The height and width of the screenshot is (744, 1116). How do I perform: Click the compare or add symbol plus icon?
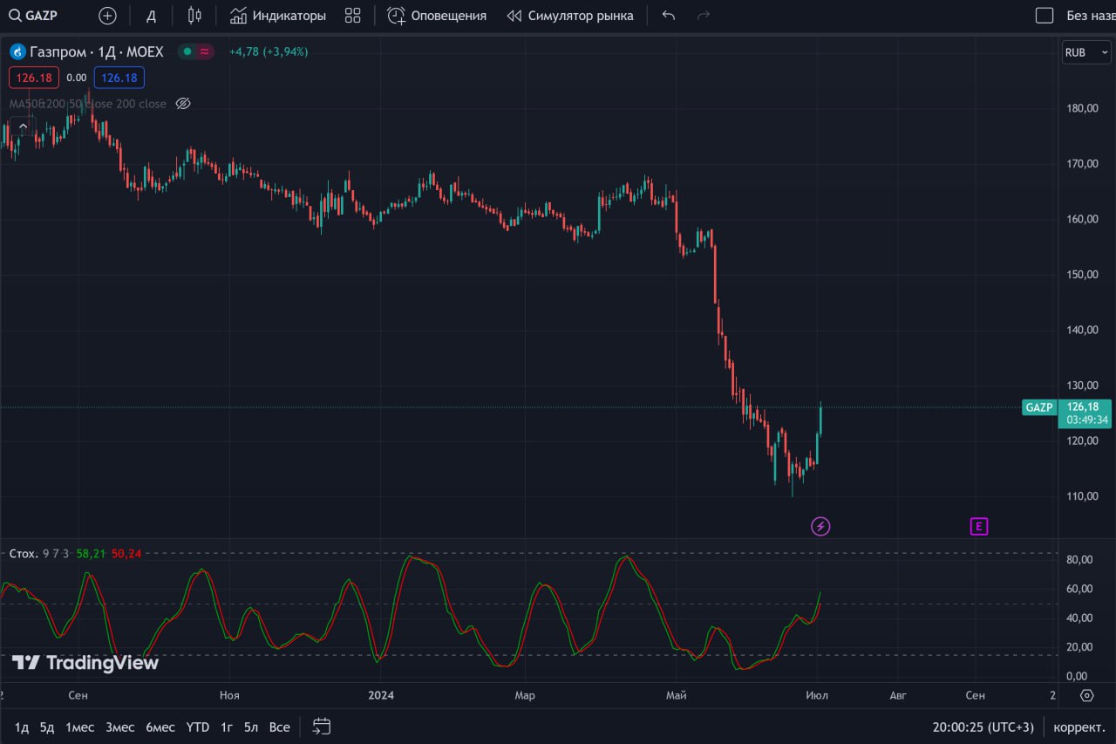[x=107, y=16]
